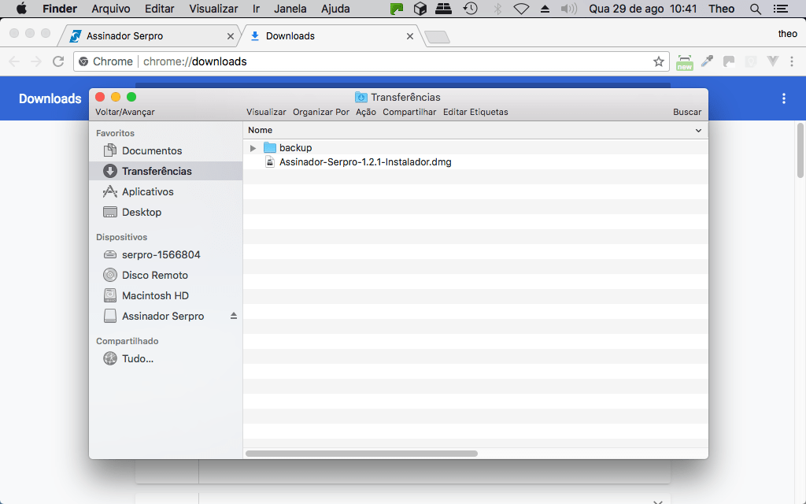Click the Finder horizontal scrollbar
Screen dimensions: 806x504
362,454
